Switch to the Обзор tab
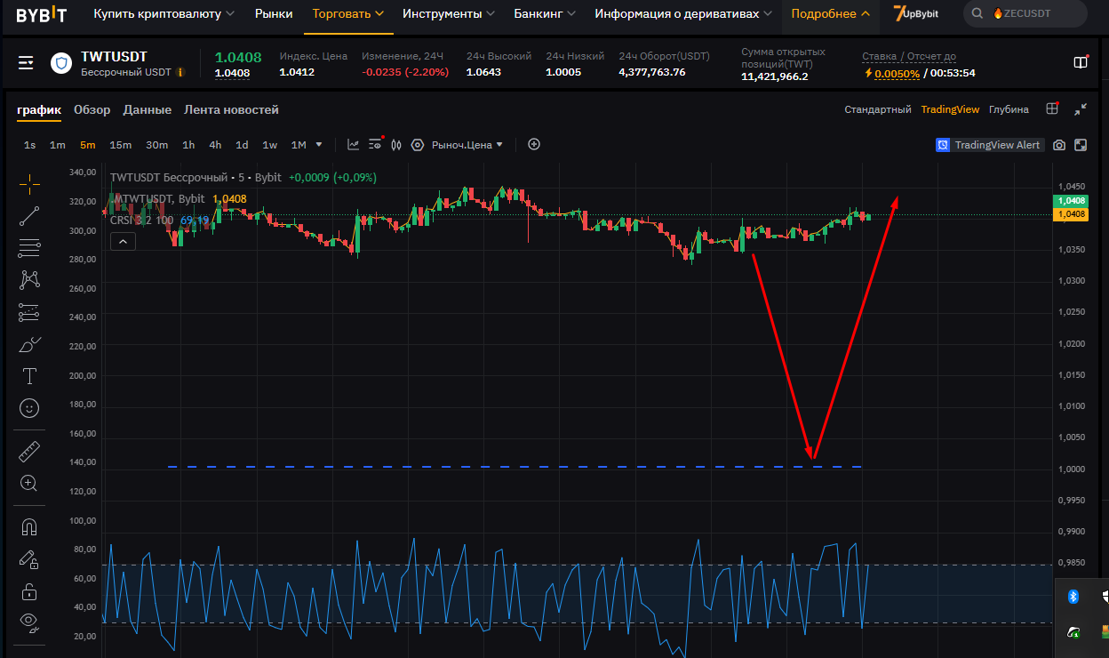Screen dimensions: 1109x658 pyautogui.click(x=92, y=110)
